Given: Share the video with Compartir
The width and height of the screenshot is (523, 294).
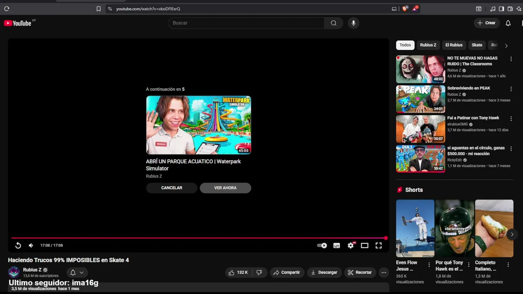Looking at the screenshot, I should [286, 272].
